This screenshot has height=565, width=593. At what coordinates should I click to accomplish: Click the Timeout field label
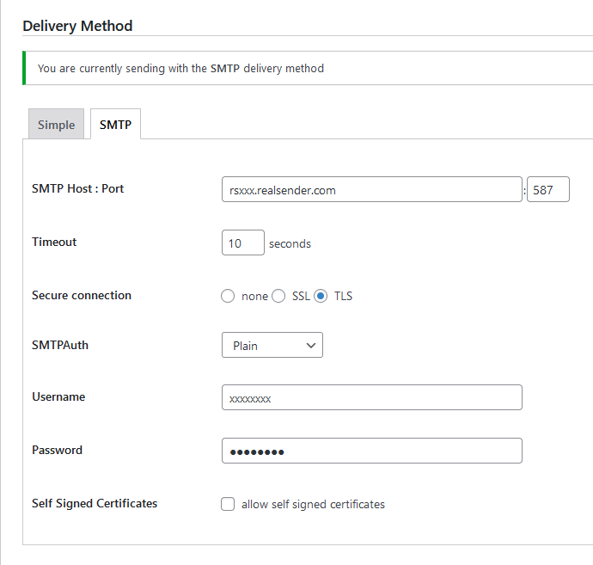[54, 242]
